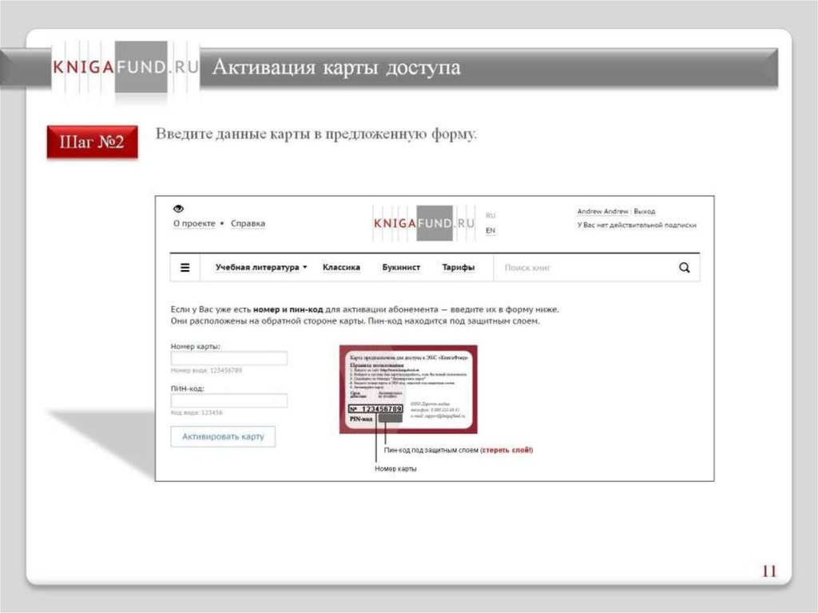Image resolution: width=818 pixels, height=613 pixels.
Task: Switch site language to EN
Action: (490, 230)
